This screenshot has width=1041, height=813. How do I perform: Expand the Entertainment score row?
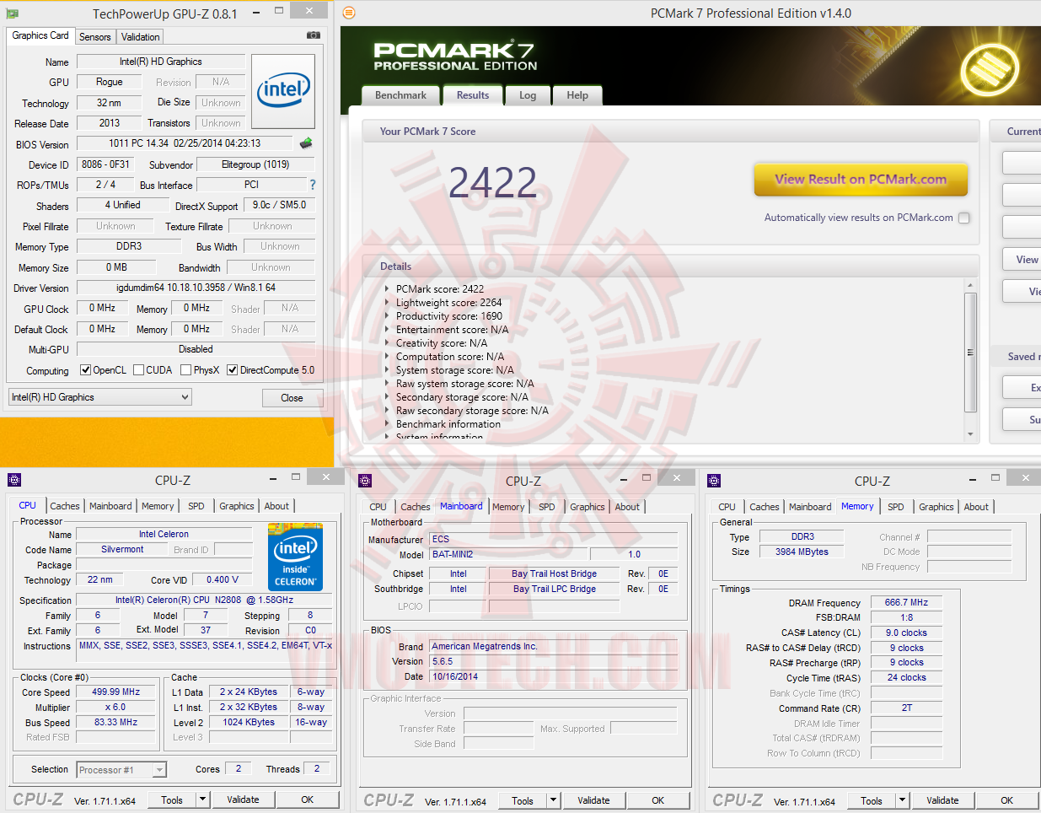coord(387,329)
